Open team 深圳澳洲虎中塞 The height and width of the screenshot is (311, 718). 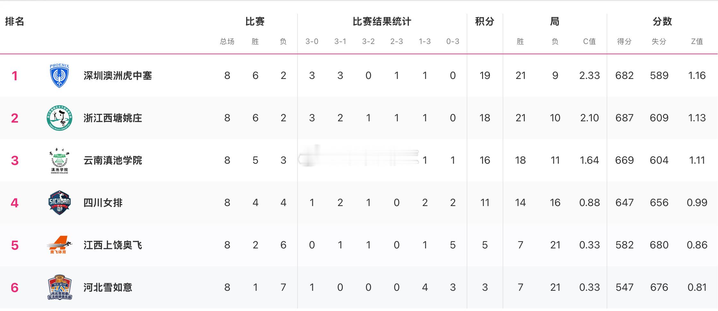pyautogui.click(x=117, y=76)
